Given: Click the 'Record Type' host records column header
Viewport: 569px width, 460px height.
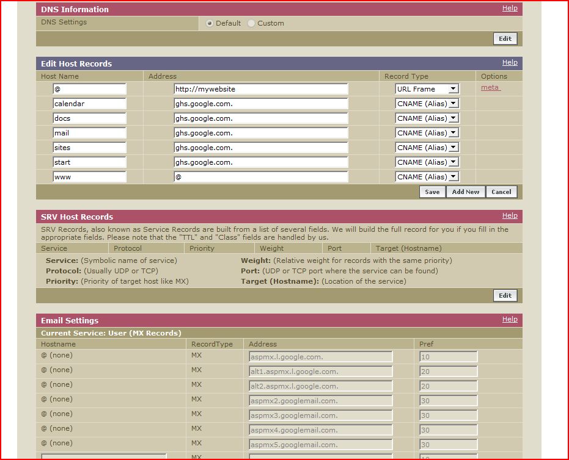Looking at the screenshot, I should pyautogui.click(x=406, y=76).
